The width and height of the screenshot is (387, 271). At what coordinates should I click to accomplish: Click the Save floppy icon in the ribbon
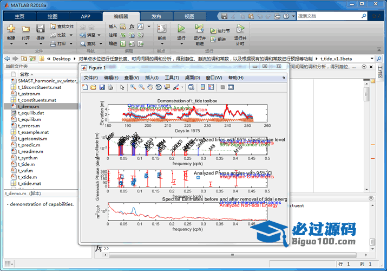(41, 28)
